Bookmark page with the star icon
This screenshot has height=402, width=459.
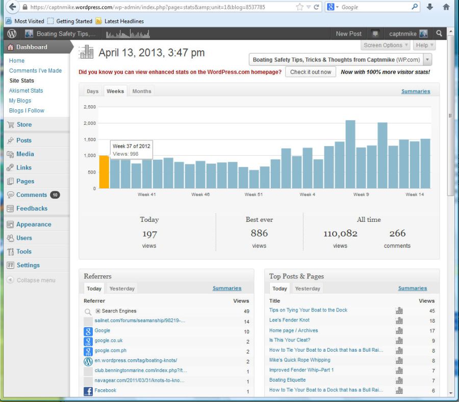point(299,7)
